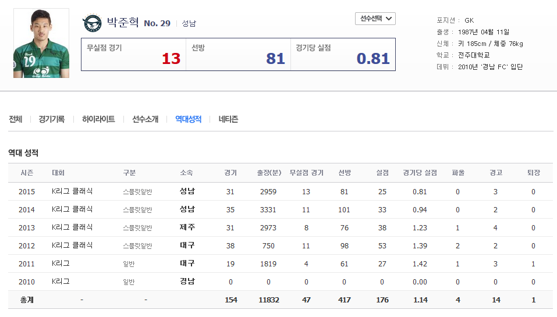557x317 pixels.
Task: Click total 1.14 average value
Action: 420,300
